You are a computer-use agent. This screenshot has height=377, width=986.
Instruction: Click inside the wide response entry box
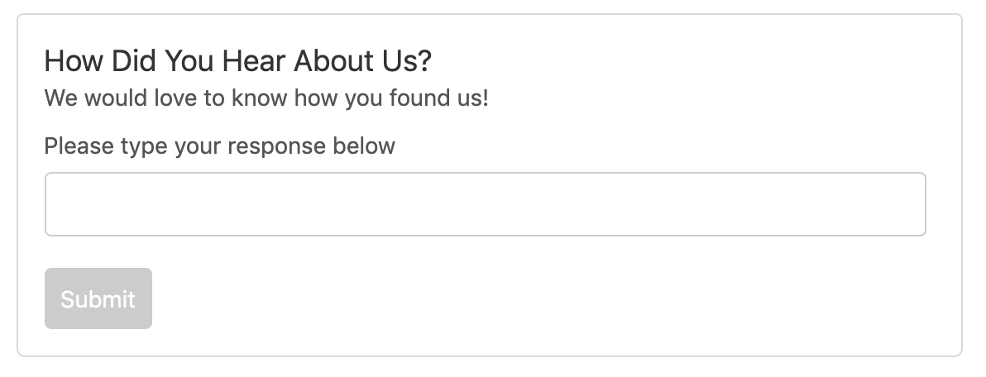point(485,204)
